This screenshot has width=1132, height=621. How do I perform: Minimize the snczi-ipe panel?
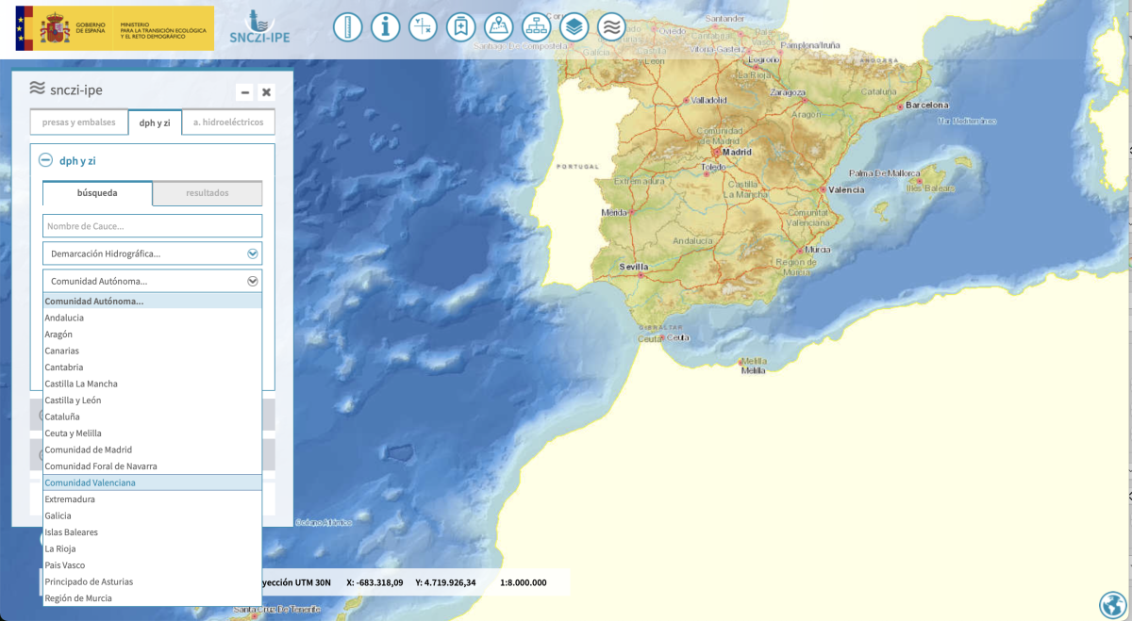point(245,92)
